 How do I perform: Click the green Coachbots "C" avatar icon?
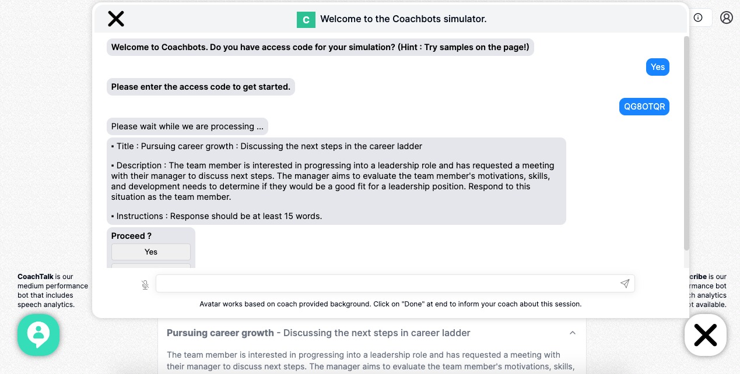(x=306, y=19)
